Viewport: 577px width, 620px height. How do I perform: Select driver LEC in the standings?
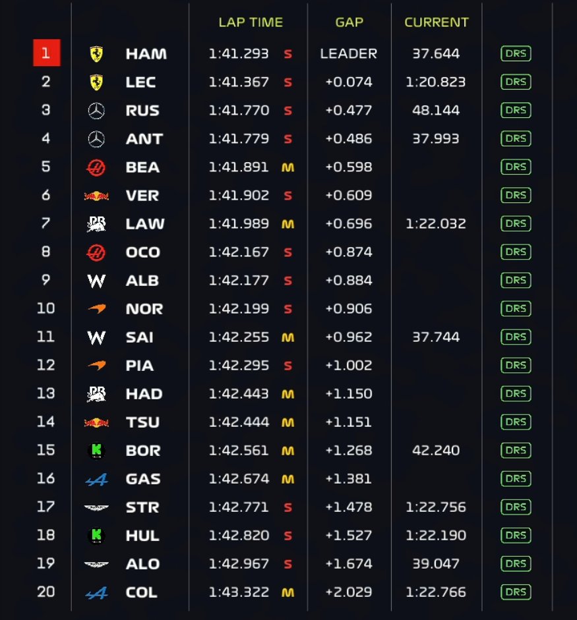(x=140, y=82)
